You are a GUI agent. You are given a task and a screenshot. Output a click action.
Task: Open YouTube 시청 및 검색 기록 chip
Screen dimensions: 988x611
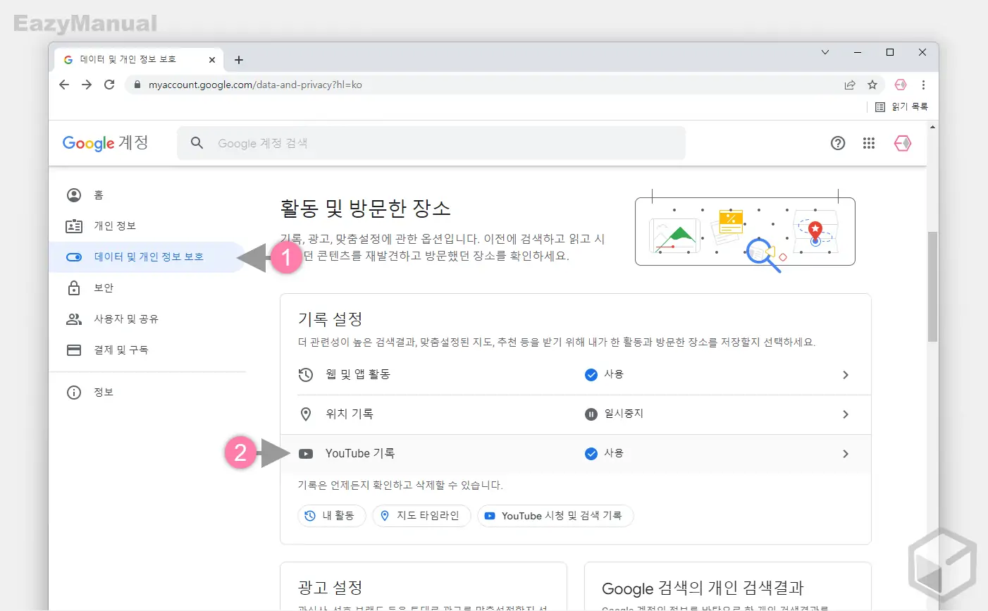[x=555, y=516]
